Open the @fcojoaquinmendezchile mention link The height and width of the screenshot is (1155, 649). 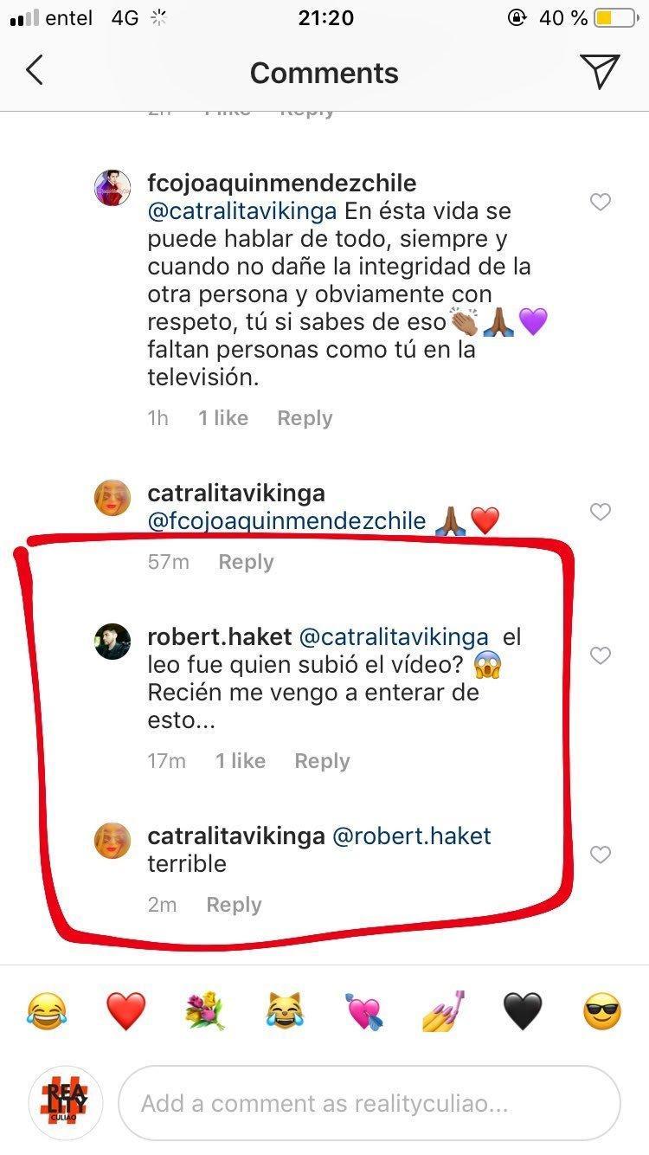(x=287, y=521)
